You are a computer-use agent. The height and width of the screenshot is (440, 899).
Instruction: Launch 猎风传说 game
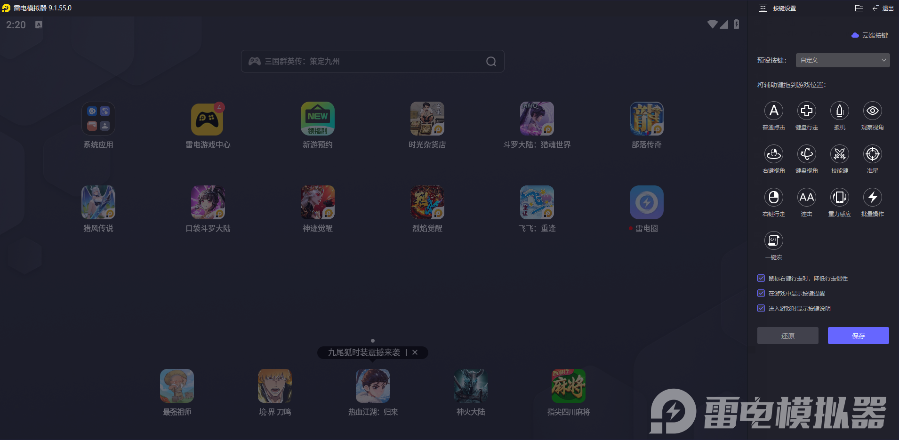(x=98, y=202)
